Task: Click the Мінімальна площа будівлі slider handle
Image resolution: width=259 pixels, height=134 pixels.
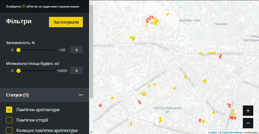Action: (x=18, y=71)
